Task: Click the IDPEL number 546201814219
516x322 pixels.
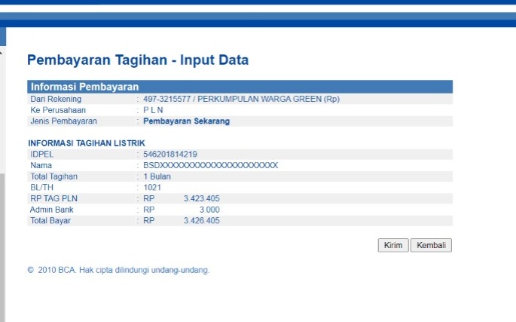Action: [x=170, y=155]
